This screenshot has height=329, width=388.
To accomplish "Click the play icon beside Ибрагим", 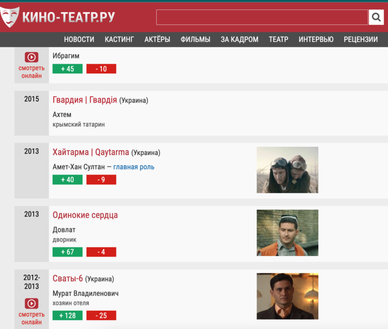I will tap(32, 57).
